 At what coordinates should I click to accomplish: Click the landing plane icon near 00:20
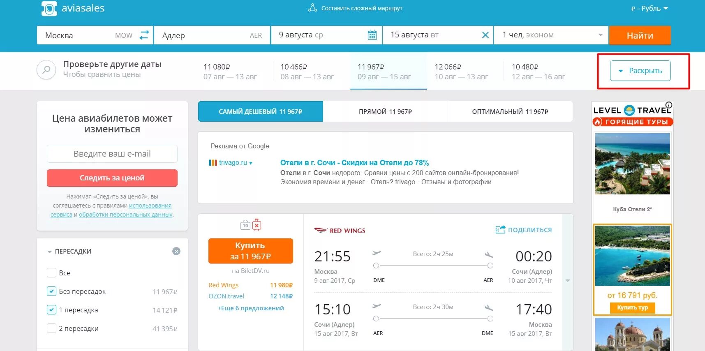tap(489, 255)
